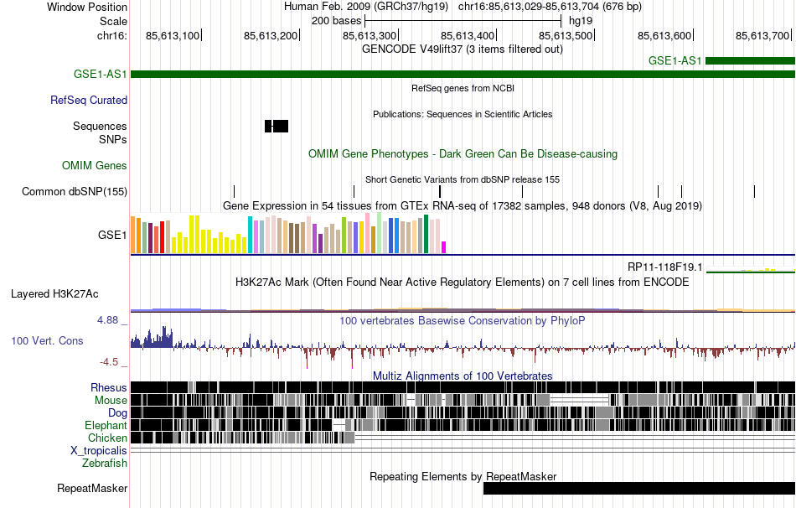Click the GTEx Gene Expression track title

[x=463, y=205]
